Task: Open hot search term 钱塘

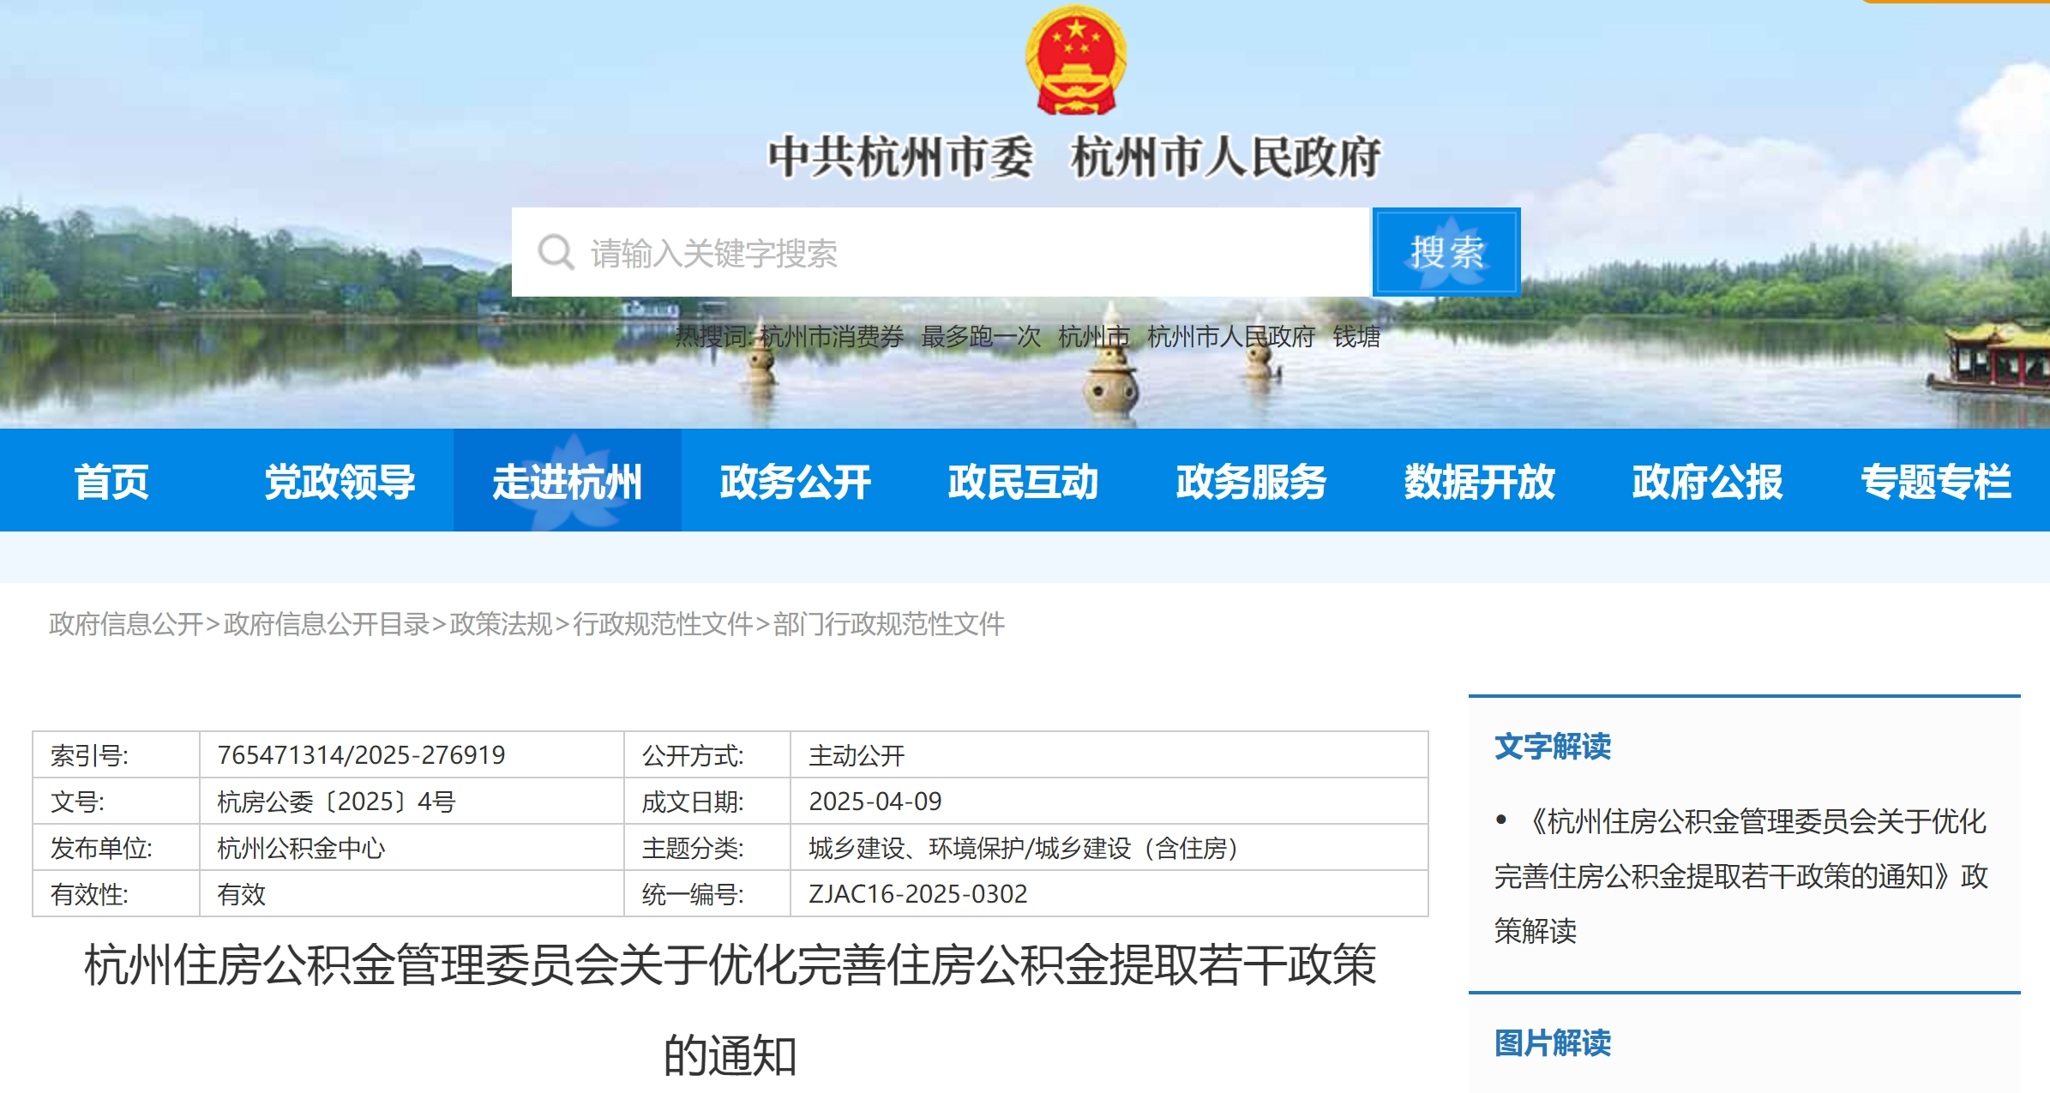Action: (x=1356, y=337)
